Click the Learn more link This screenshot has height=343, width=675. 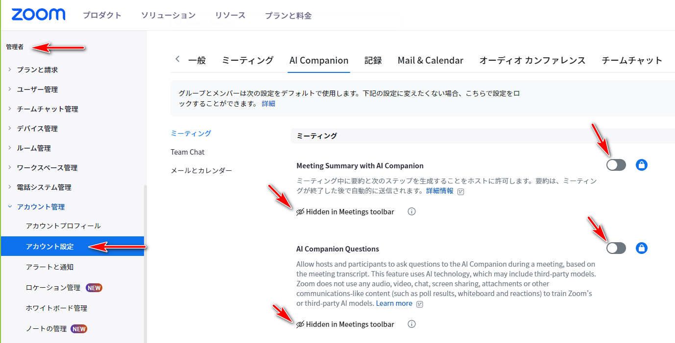[x=394, y=303]
